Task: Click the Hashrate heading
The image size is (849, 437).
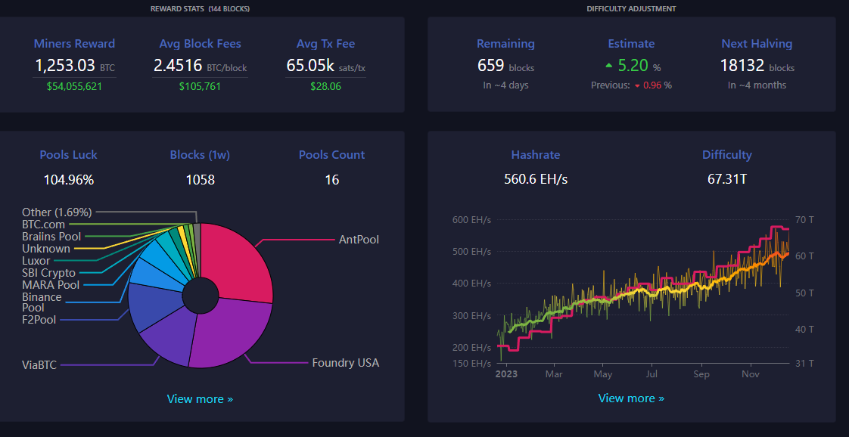Action: [536, 155]
